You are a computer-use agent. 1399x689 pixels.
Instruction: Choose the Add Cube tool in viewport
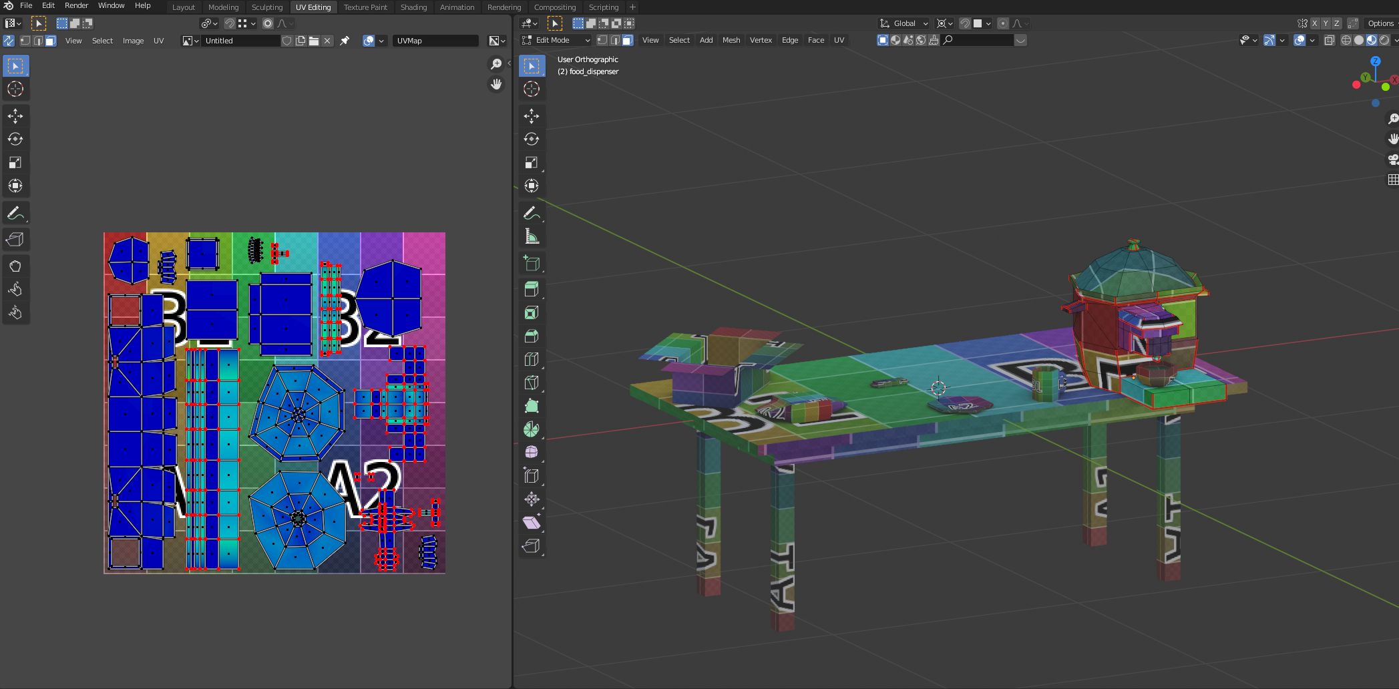click(x=532, y=264)
